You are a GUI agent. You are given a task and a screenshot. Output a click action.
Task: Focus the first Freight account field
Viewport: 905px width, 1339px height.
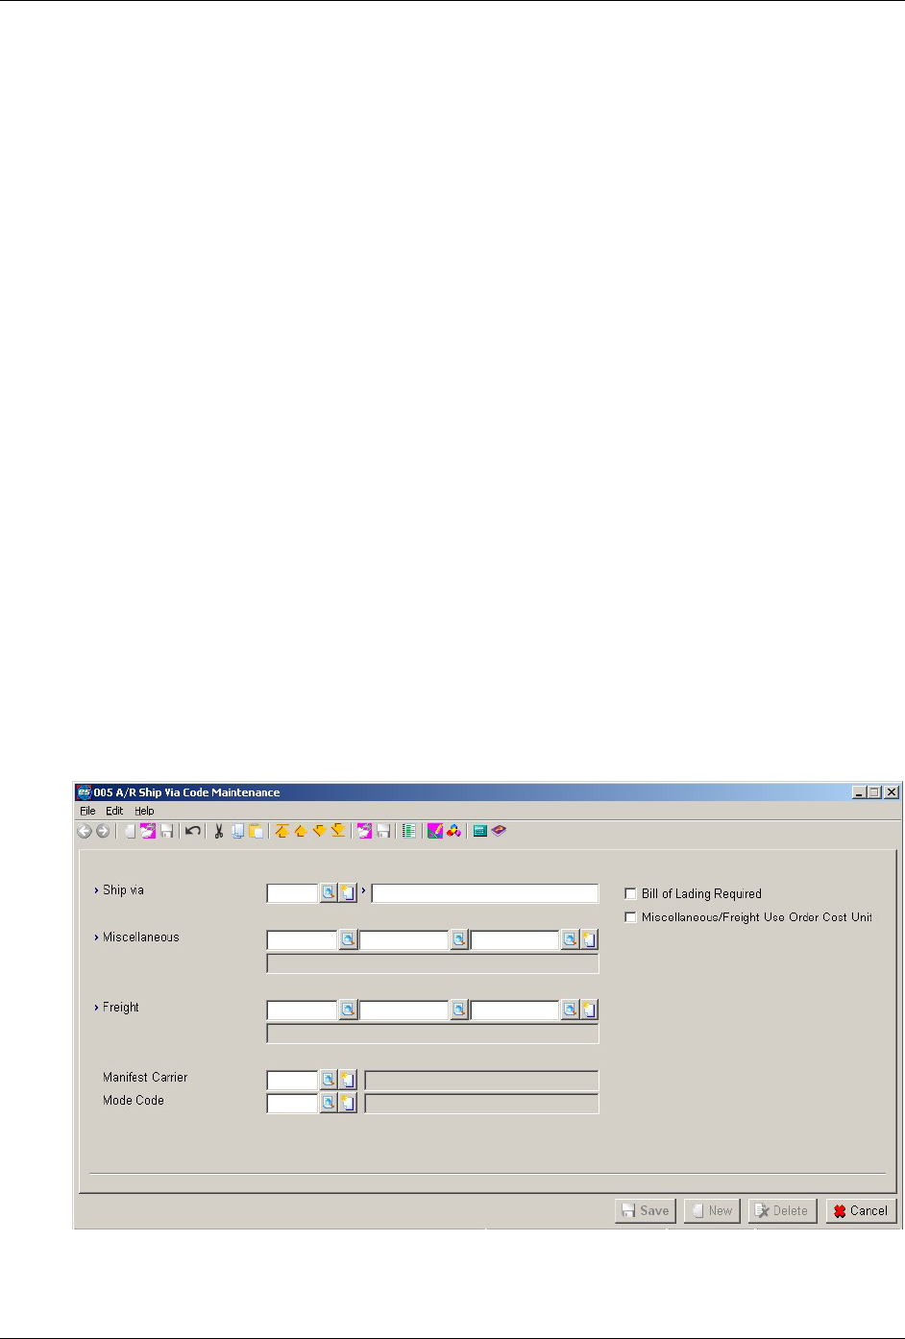pyautogui.click(x=302, y=1010)
